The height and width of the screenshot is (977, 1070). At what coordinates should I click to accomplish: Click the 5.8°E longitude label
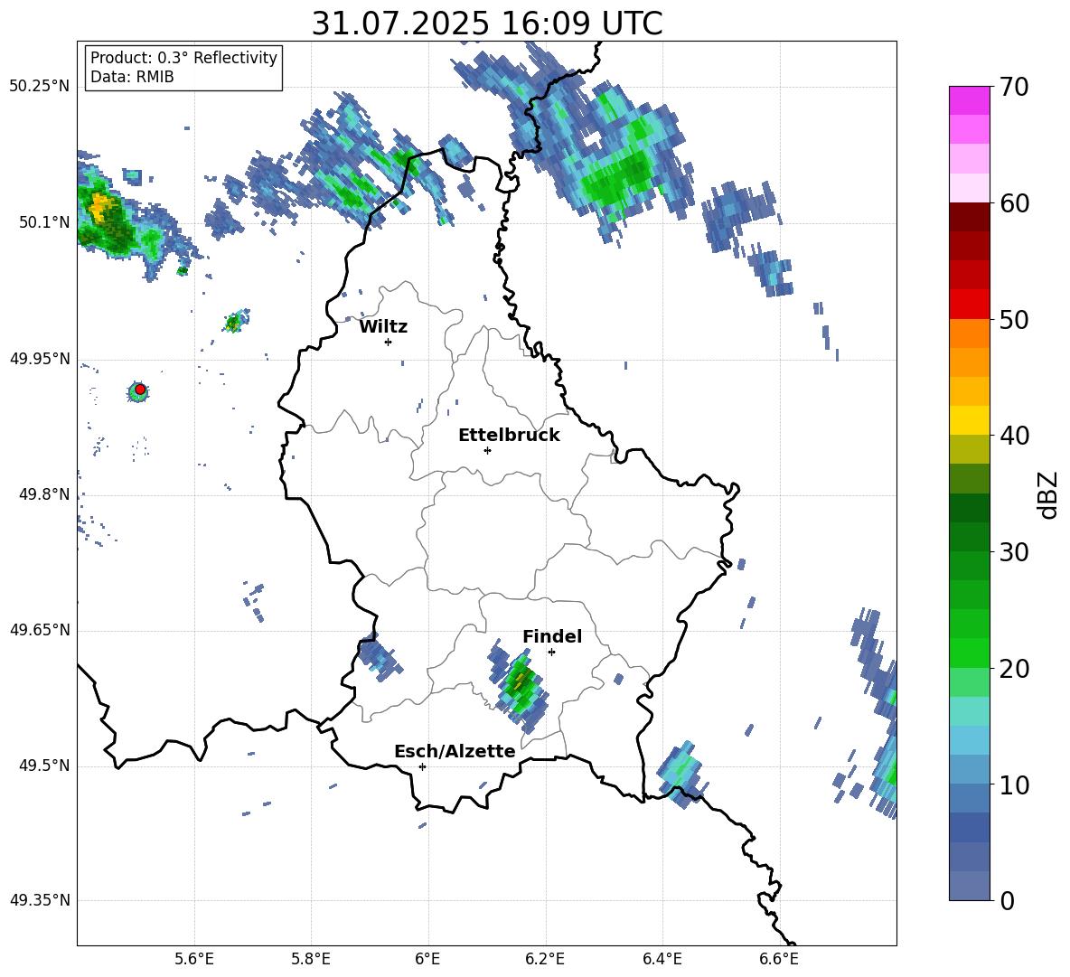coord(311,959)
